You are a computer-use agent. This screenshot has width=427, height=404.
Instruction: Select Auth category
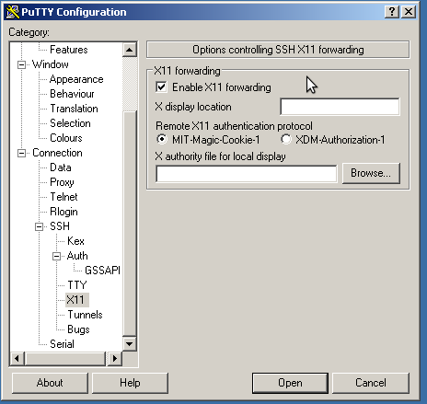tap(77, 256)
